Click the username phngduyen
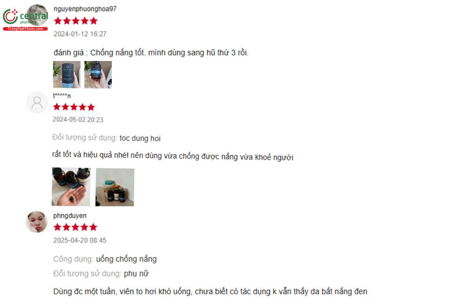This screenshot has height=305, width=458. (x=70, y=215)
